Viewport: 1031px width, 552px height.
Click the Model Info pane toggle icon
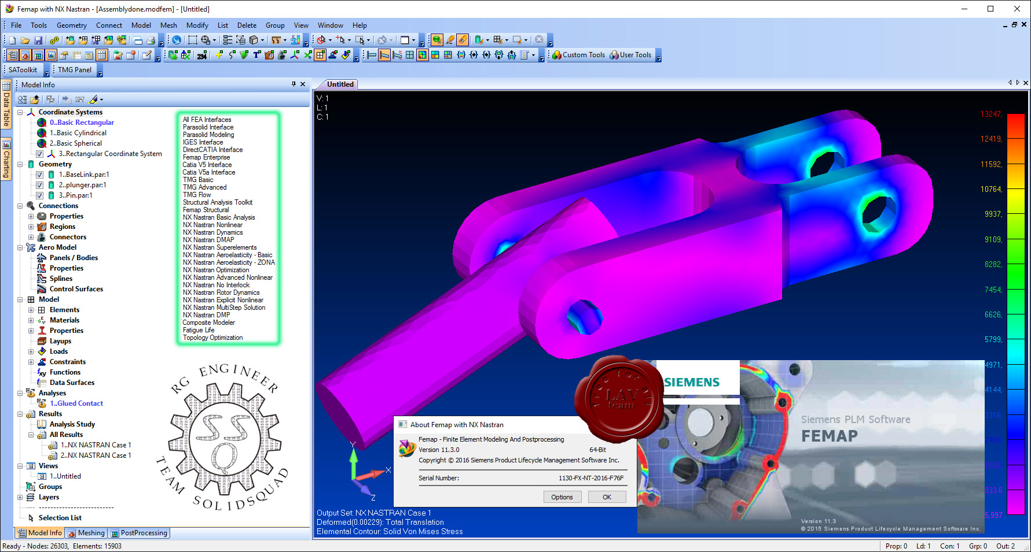(13, 55)
